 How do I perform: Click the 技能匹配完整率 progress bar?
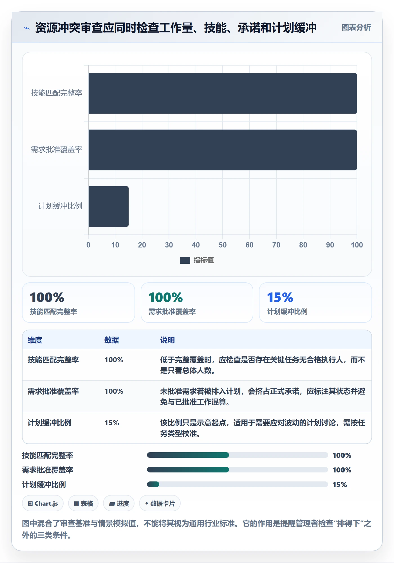(238, 455)
